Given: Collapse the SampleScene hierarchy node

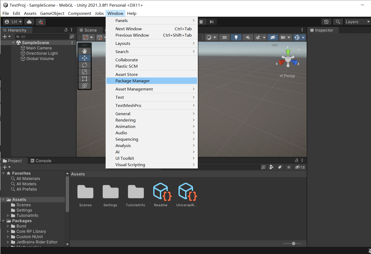Looking at the screenshot, I should pos(13,43).
